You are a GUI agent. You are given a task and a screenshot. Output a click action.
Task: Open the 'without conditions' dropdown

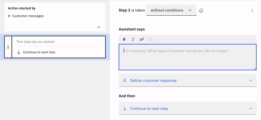click(171, 10)
